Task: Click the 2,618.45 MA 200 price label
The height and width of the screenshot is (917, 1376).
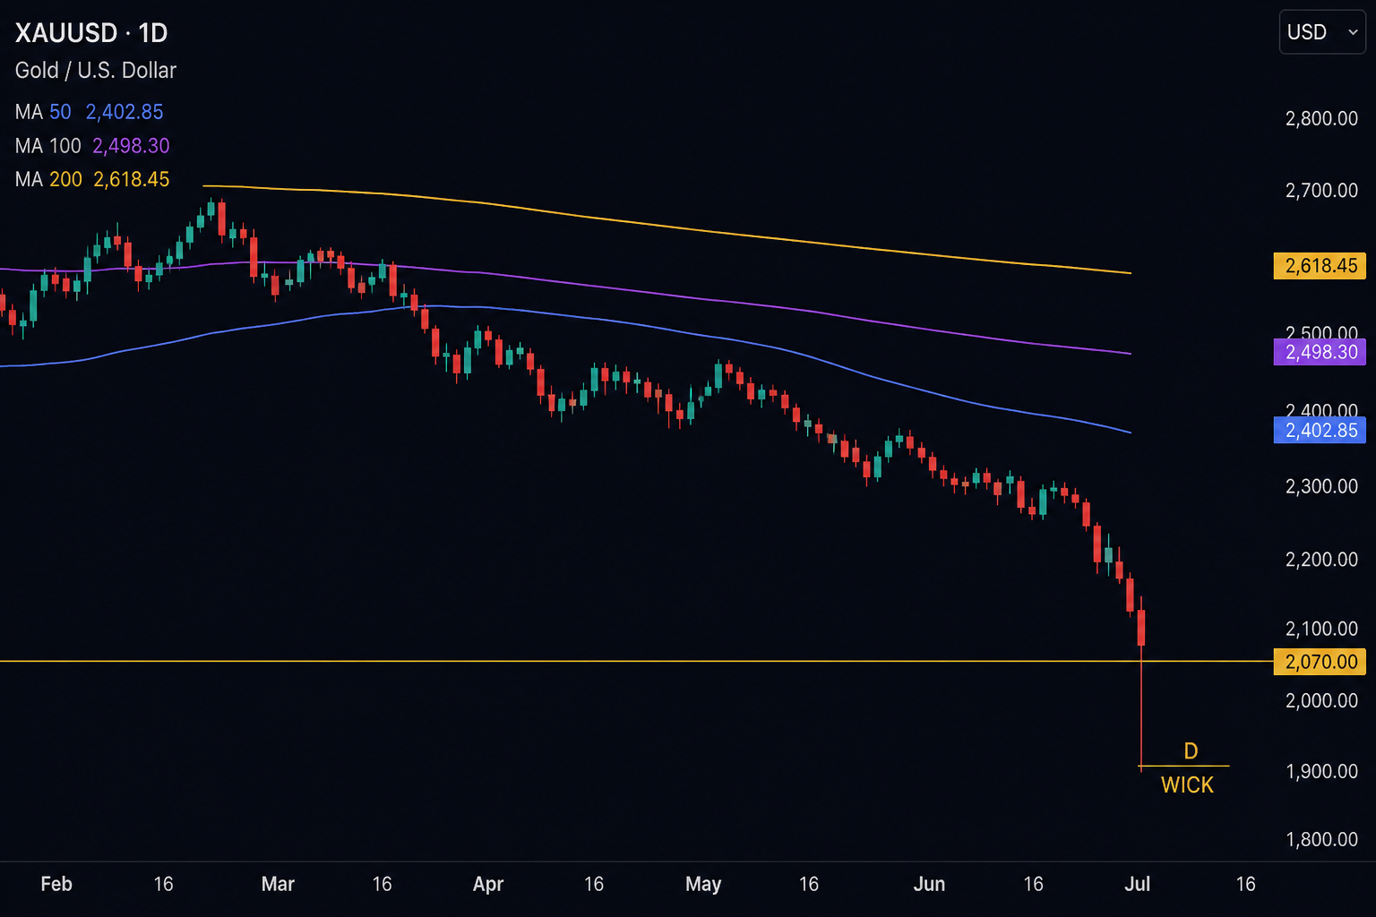Action: point(1320,265)
